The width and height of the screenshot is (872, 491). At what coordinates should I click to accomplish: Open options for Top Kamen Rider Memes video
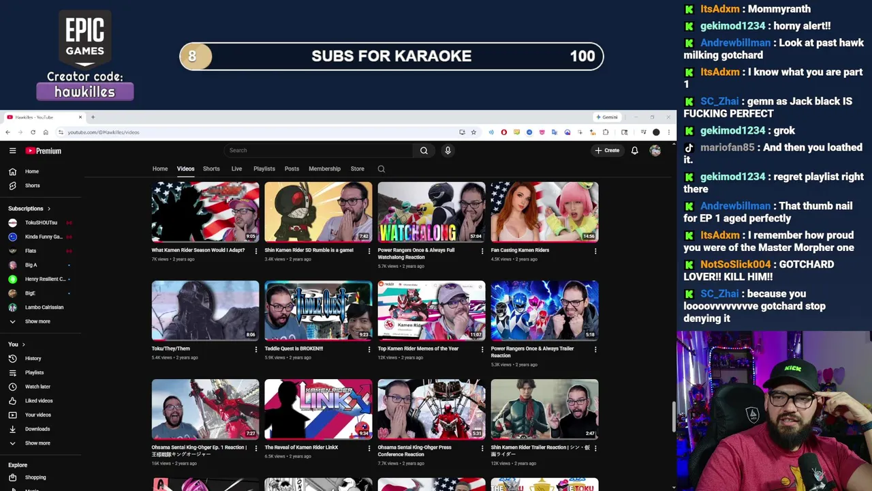tap(482, 349)
